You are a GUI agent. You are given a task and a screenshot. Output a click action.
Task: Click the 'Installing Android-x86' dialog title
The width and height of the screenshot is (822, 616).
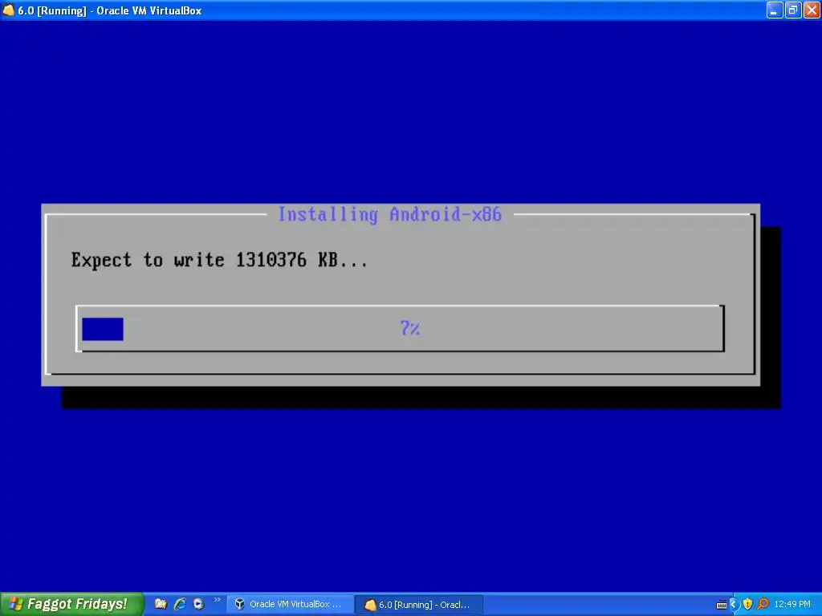tap(389, 214)
